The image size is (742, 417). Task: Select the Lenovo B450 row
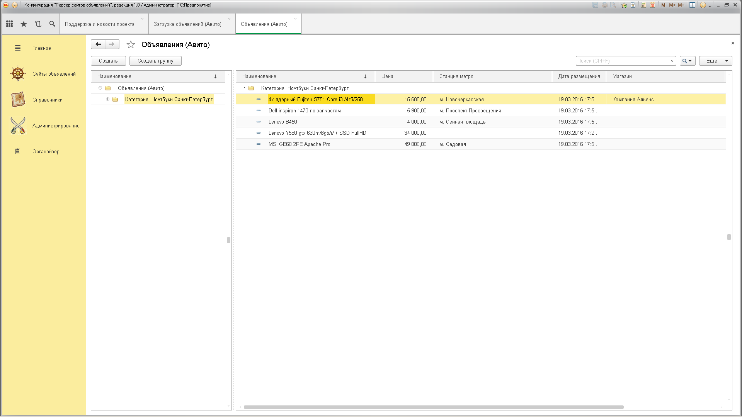tap(481, 122)
